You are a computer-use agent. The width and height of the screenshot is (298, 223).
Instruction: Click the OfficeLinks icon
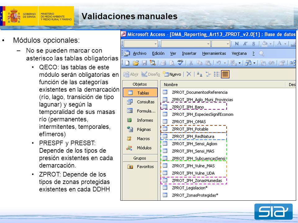click(x=233, y=63)
